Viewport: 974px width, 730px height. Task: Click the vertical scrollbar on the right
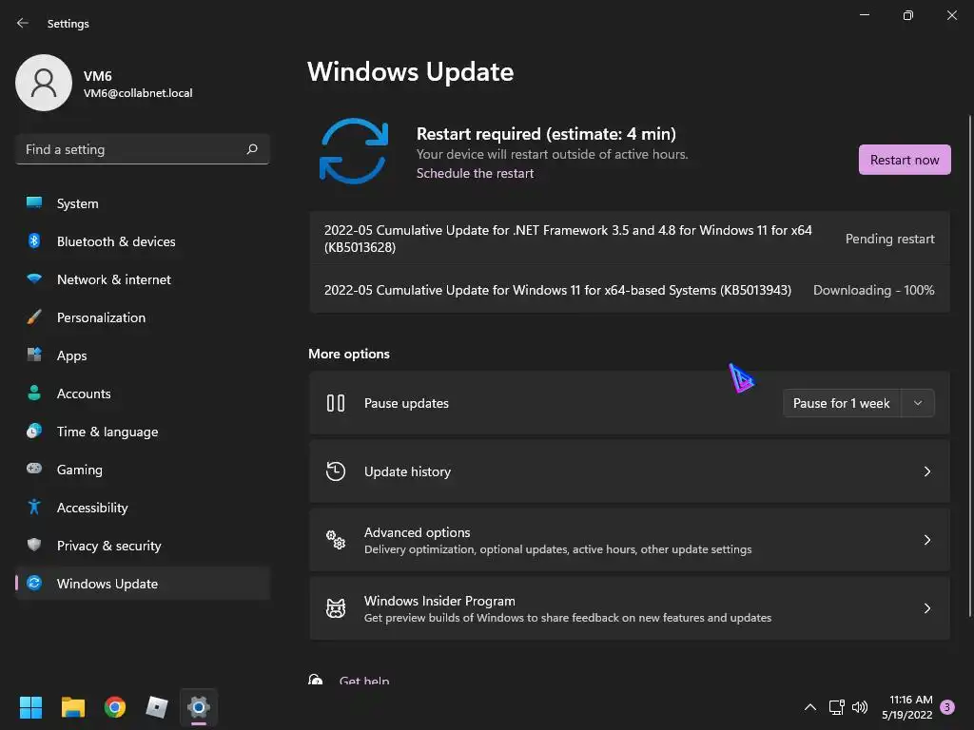(969, 366)
